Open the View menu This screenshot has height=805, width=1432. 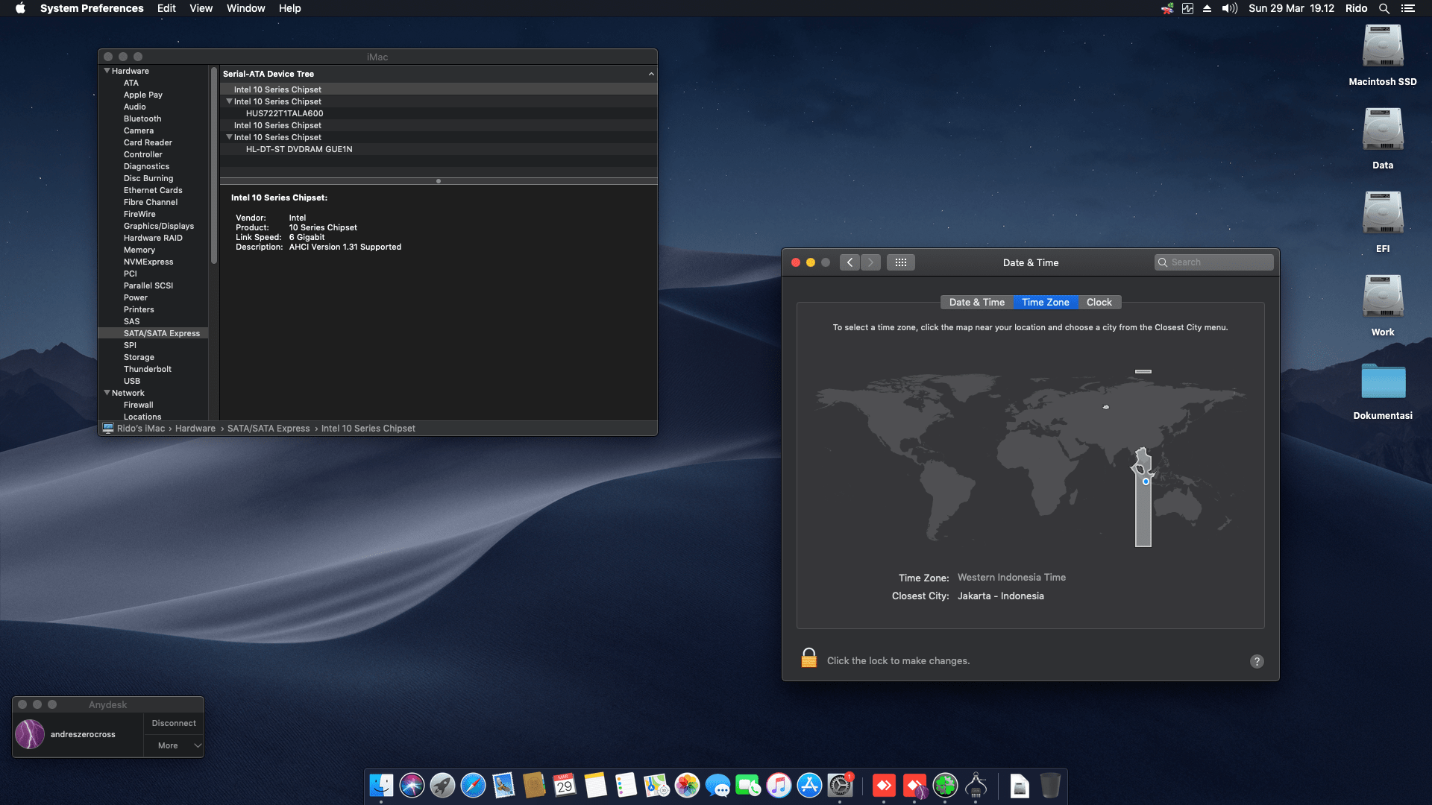(201, 8)
